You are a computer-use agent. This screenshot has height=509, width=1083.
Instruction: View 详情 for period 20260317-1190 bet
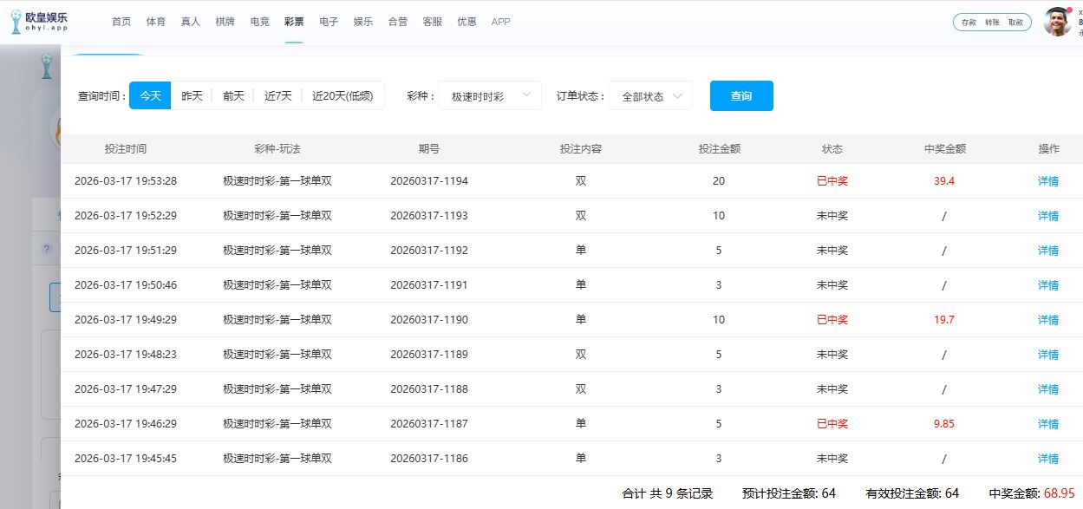click(1048, 320)
